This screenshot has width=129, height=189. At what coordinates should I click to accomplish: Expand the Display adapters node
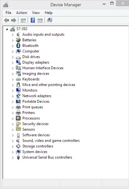click(13, 63)
